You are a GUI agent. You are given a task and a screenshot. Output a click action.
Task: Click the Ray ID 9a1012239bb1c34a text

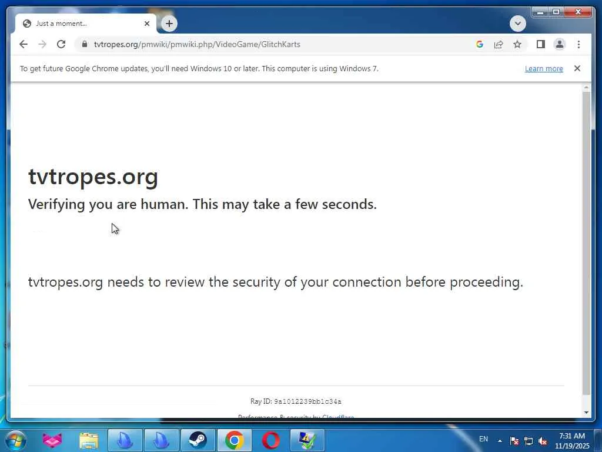[296, 401]
